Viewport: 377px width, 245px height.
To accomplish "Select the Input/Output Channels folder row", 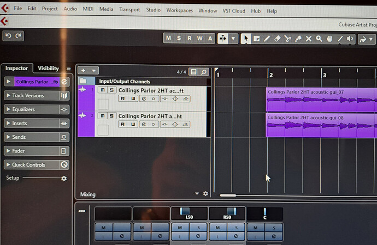I will (x=144, y=82).
